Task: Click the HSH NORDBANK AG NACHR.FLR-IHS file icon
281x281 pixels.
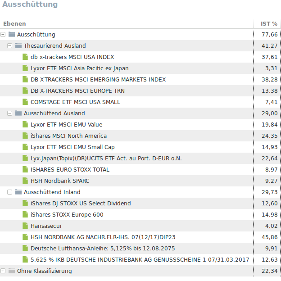Action: [25, 237]
